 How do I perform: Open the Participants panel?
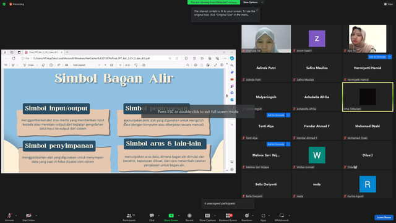click(129, 217)
